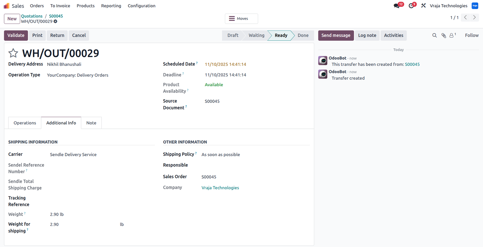Switch to the Note tab

pyautogui.click(x=91, y=123)
